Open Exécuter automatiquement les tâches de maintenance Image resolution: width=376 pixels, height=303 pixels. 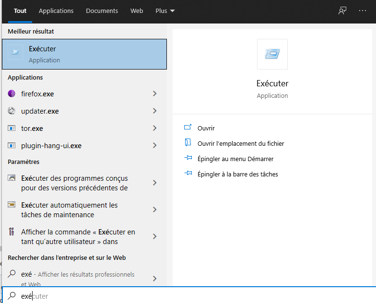(84, 210)
